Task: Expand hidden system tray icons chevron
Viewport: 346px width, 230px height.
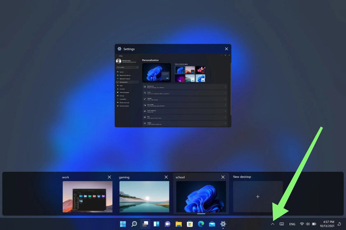Action: coord(272,224)
